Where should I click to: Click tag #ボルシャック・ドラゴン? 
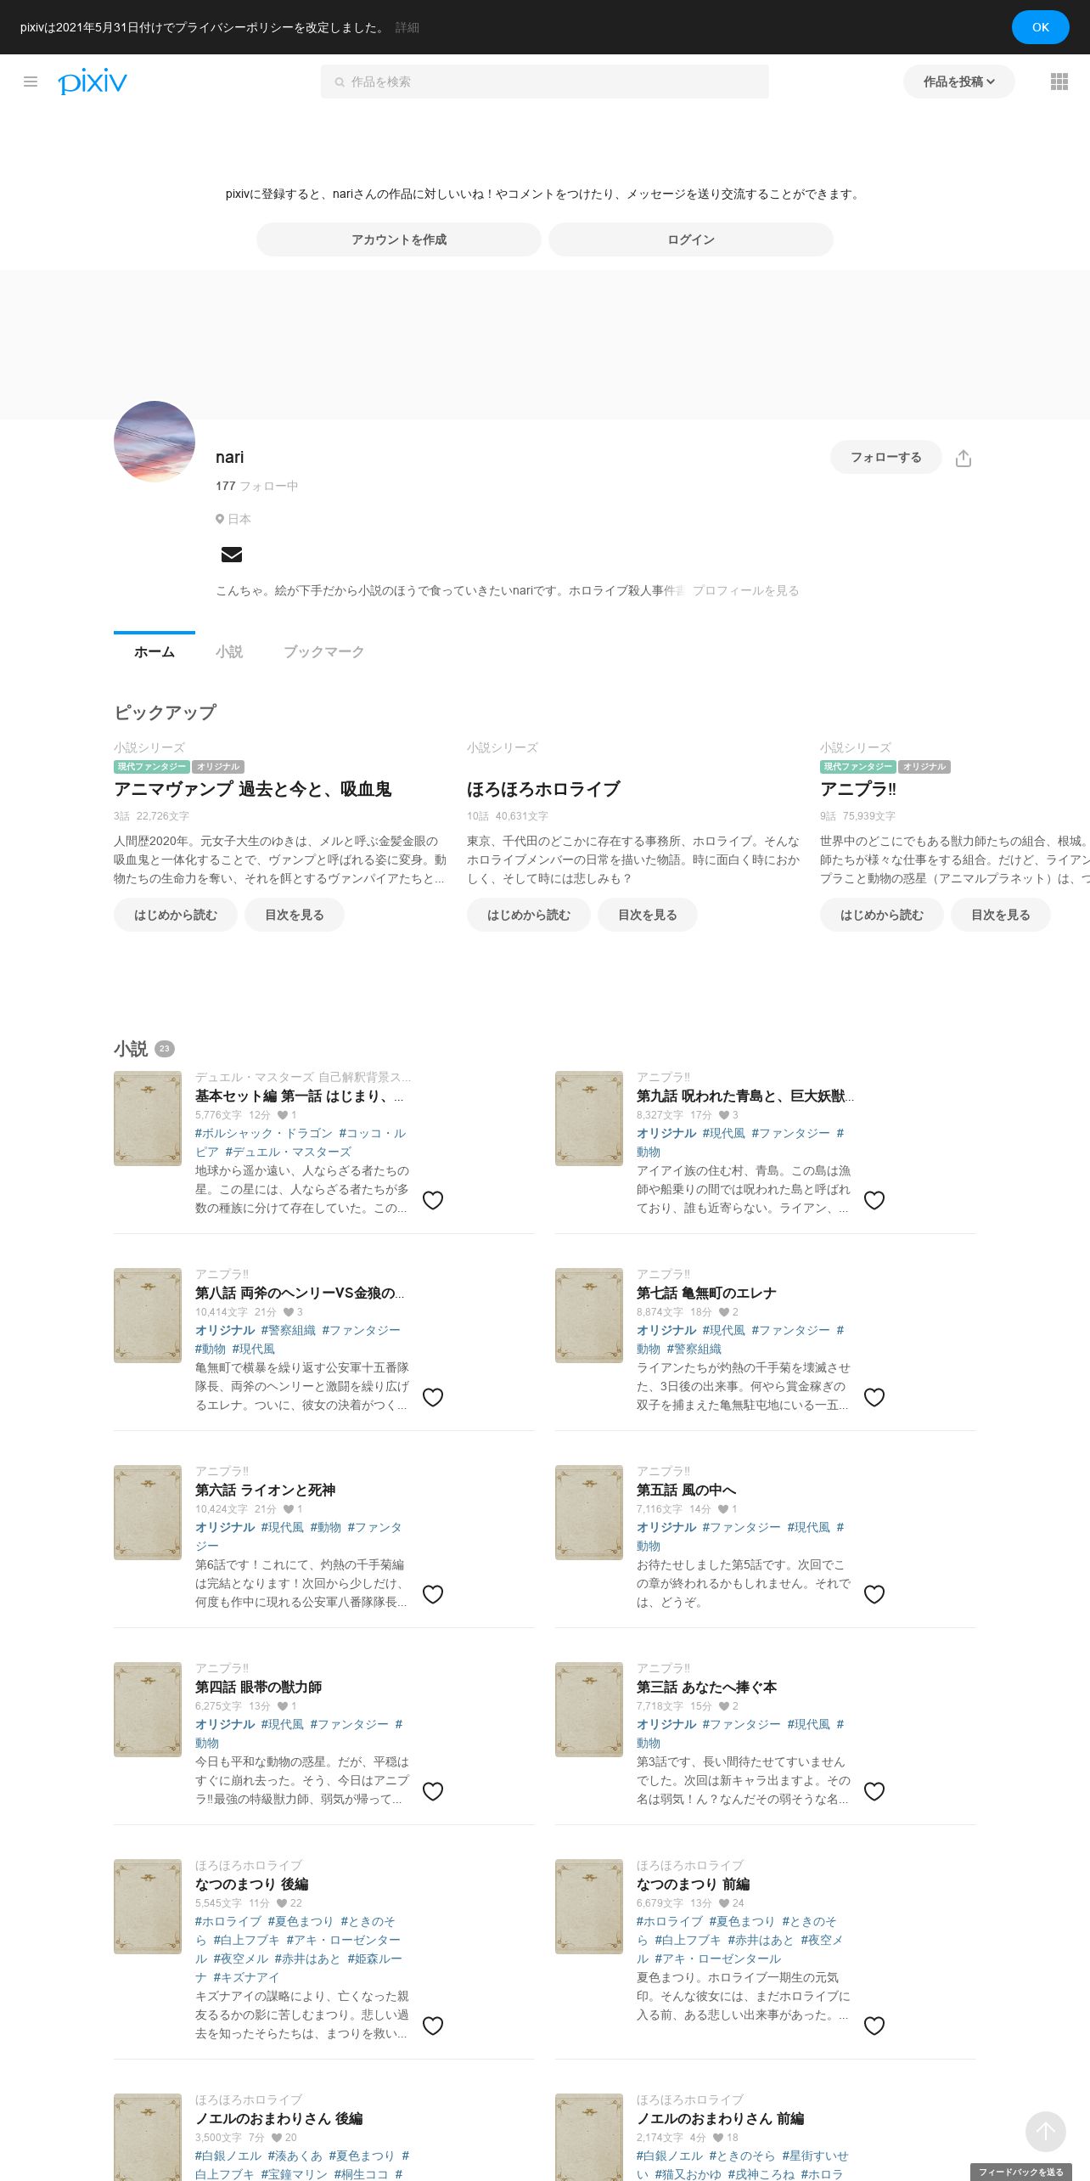[x=263, y=1133]
